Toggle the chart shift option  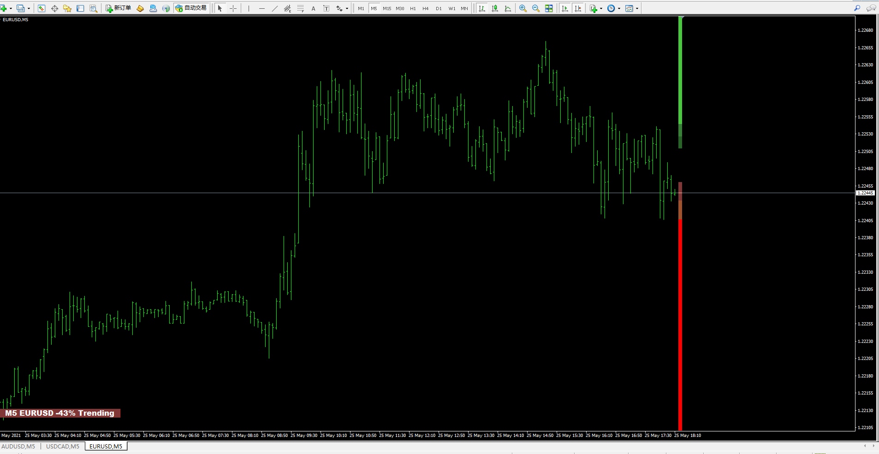(x=578, y=8)
